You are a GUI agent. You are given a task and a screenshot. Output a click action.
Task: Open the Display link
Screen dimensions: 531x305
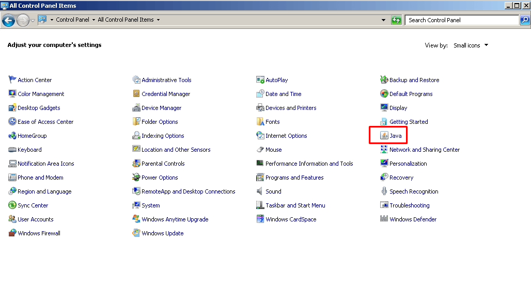coord(398,108)
